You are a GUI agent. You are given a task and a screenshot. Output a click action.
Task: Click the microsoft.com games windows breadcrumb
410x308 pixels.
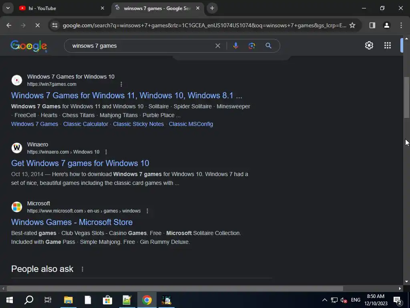click(x=84, y=211)
